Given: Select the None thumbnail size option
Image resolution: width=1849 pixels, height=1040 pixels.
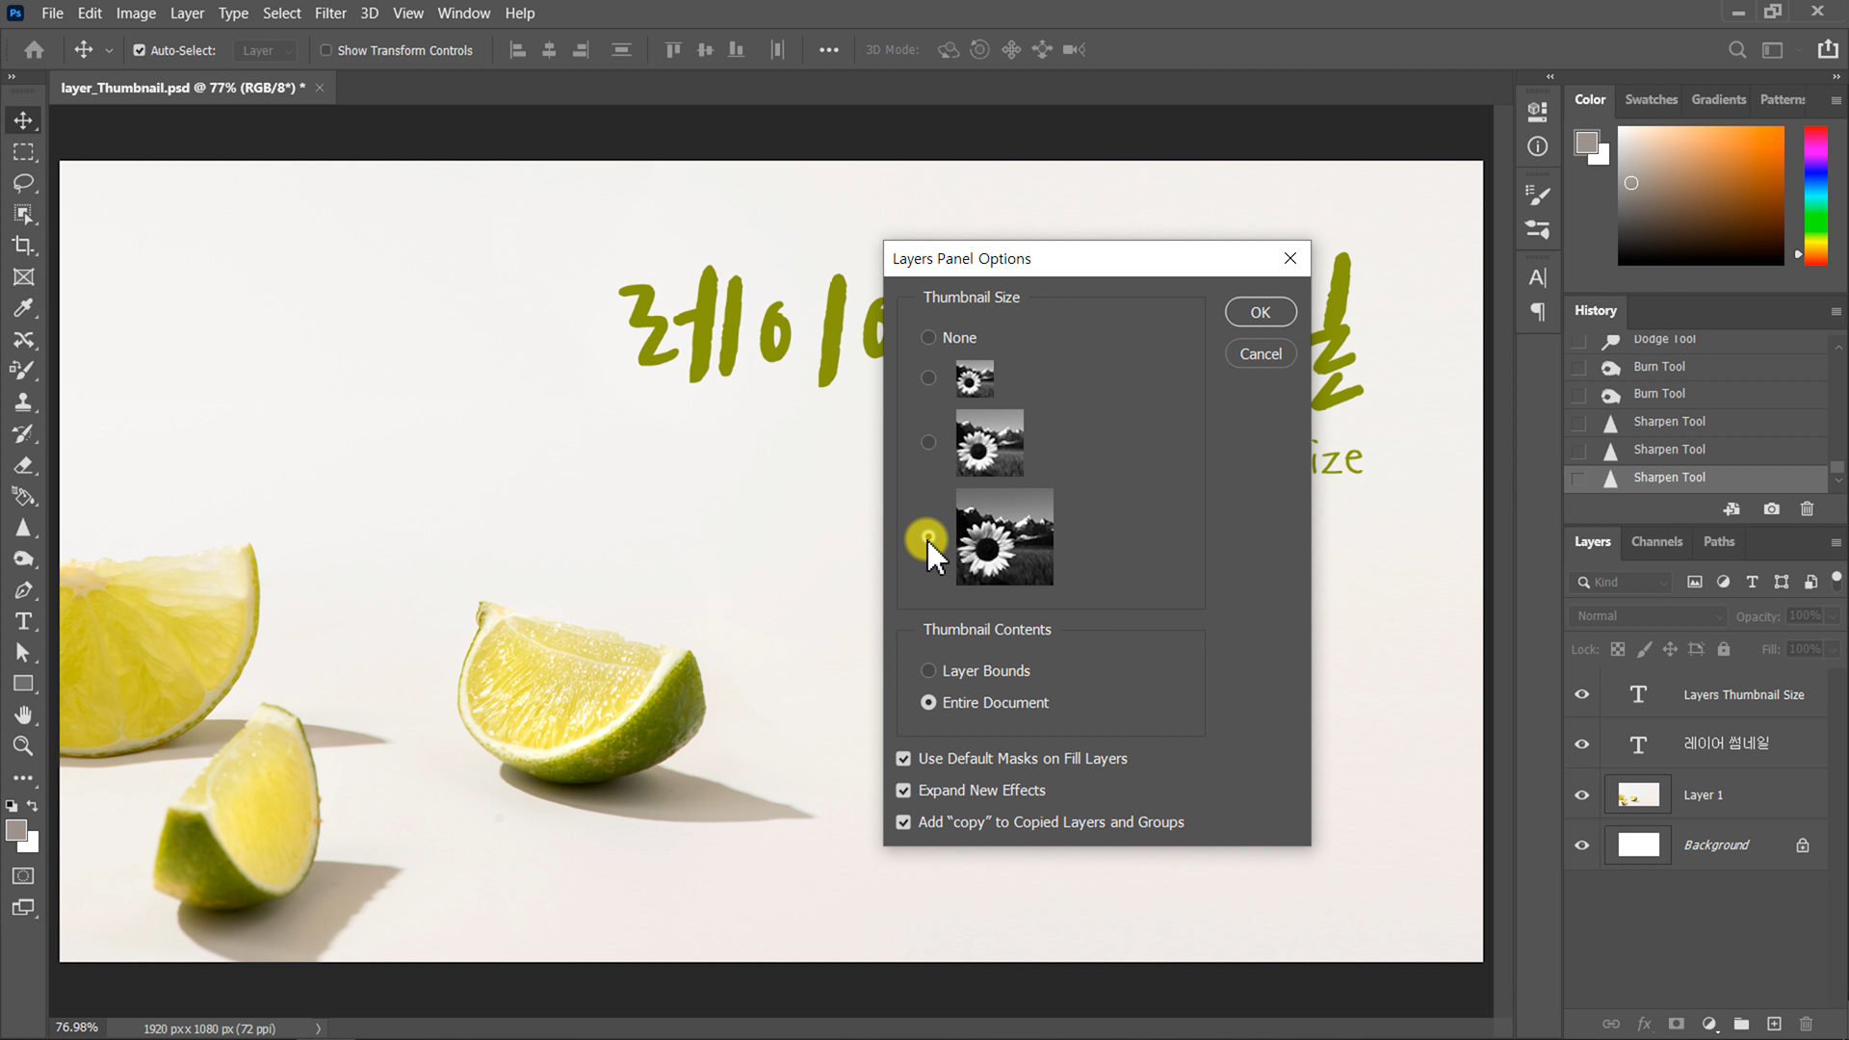Looking at the screenshot, I should pyautogui.click(x=928, y=337).
